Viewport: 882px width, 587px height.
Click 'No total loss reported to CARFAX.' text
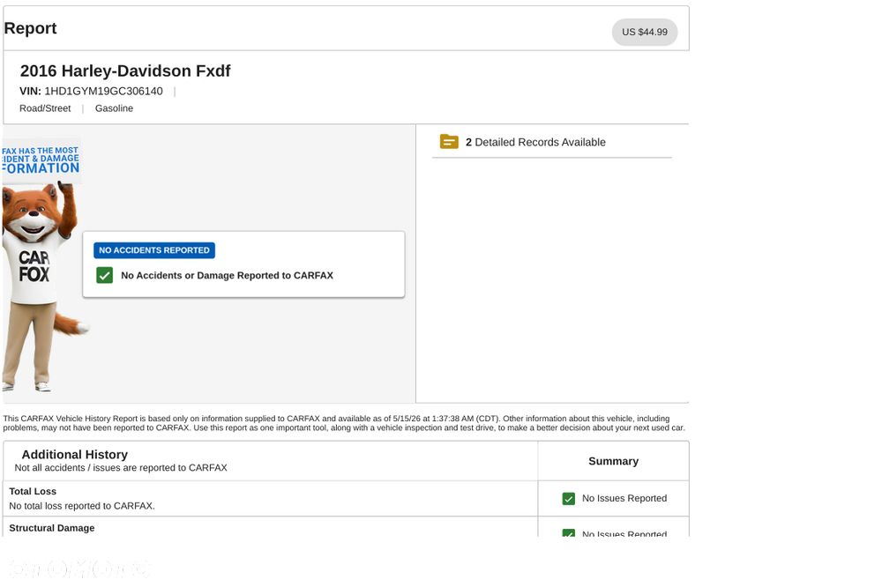point(82,506)
